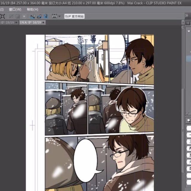
Task: Expand the dropdown arrow beside the tablet icon
Action: [x=59, y=16]
